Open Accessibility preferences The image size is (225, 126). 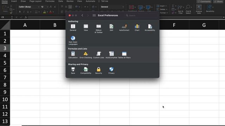150,28
